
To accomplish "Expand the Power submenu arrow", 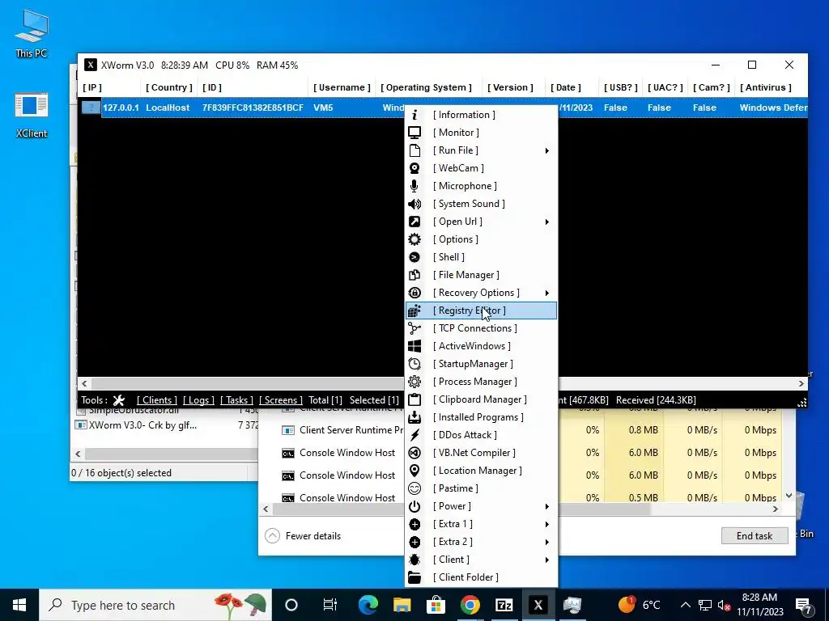I will click(x=547, y=506).
